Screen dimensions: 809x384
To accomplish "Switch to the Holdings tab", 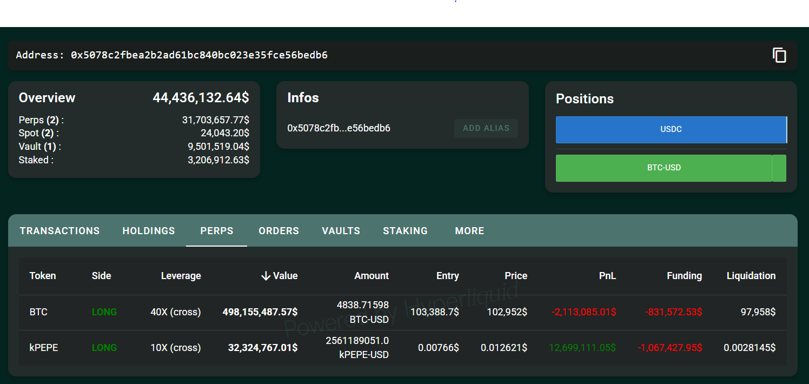I will click(149, 231).
